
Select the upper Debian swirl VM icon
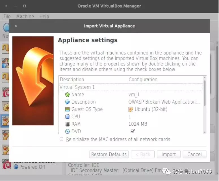pos(5,92)
